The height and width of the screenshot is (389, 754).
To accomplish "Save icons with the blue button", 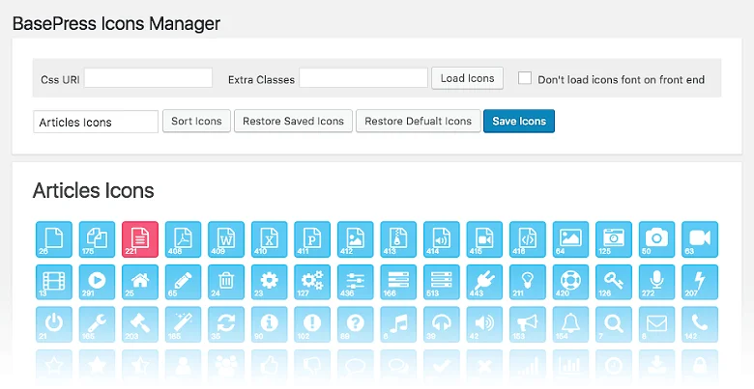I will [519, 121].
